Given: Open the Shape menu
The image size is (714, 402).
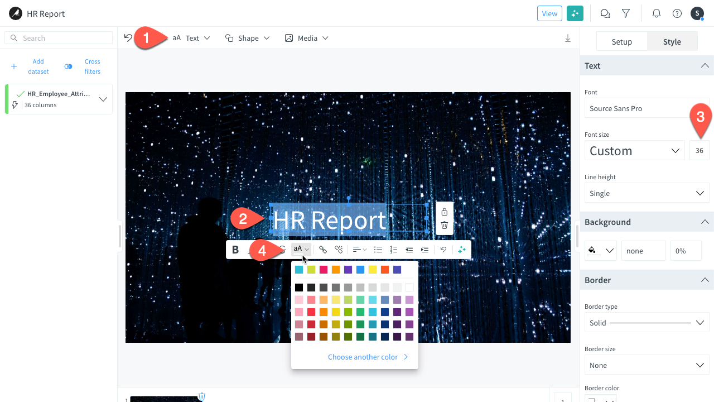Looking at the screenshot, I should click(248, 38).
